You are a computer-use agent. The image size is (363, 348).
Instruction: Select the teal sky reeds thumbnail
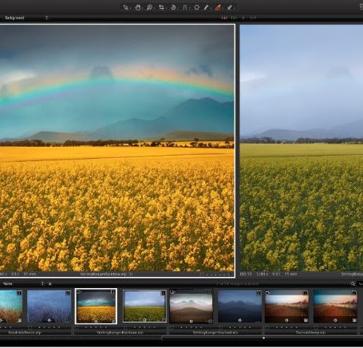tap(11, 306)
